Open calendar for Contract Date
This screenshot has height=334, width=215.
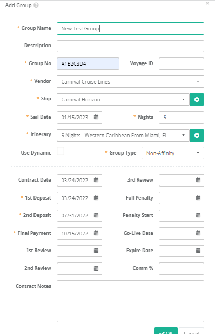pos(96,180)
